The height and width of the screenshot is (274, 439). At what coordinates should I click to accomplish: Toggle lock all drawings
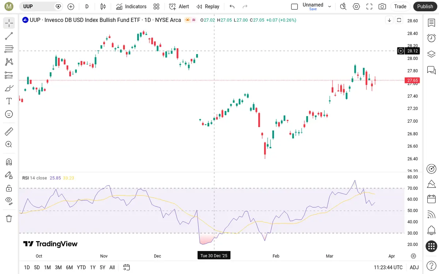(9, 188)
